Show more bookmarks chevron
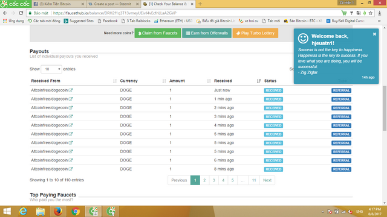The width and height of the screenshot is (387, 217). tap(379, 21)
